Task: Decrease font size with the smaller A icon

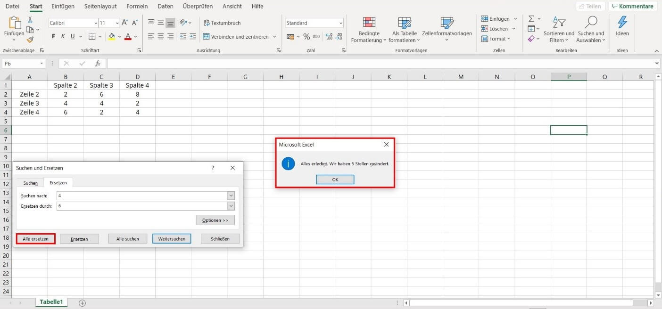Action: click(135, 23)
